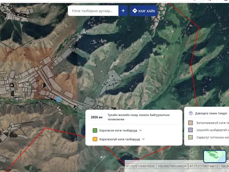Screen dimensions: 229x172
Task: Expand Хэрэгжээгүй нэгж талбарууд chevron
Action: 143,139
